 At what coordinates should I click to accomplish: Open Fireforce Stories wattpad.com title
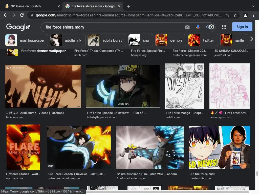coord(23,174)
